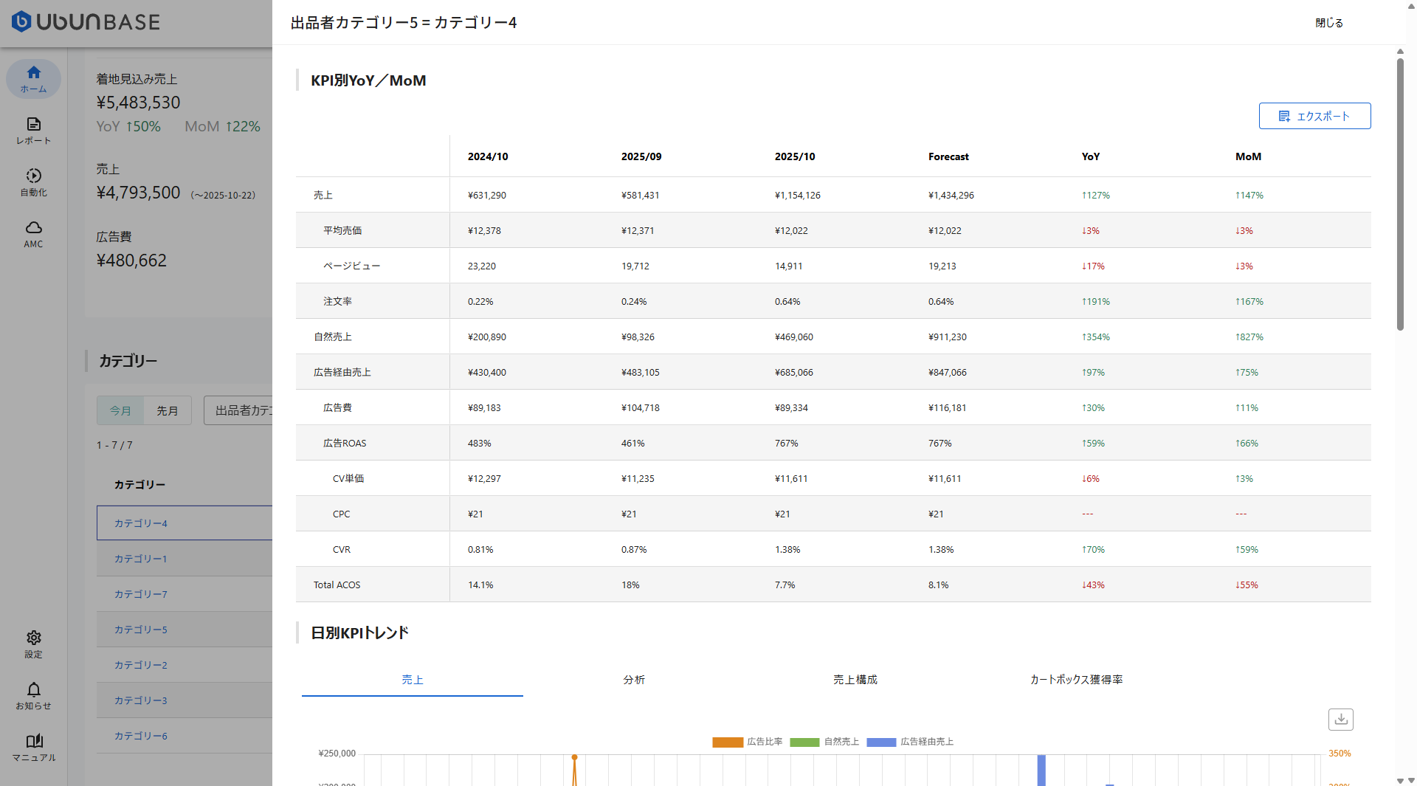1417x786 pixels.
Task: Toggle the 広告比率 legend series
Action: click(747, 742)
